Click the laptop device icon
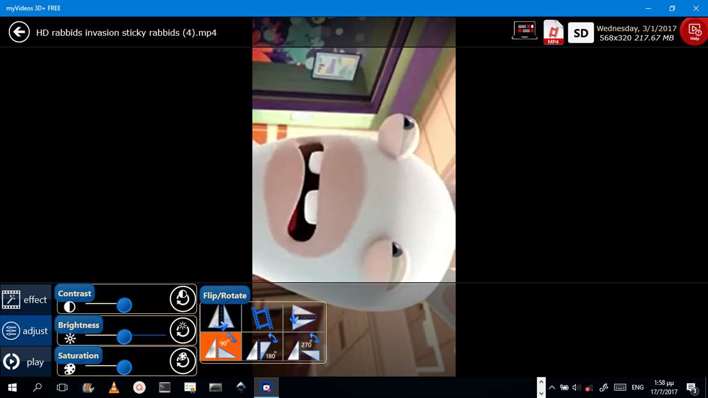The image size is (708, 398). (525, 30)
